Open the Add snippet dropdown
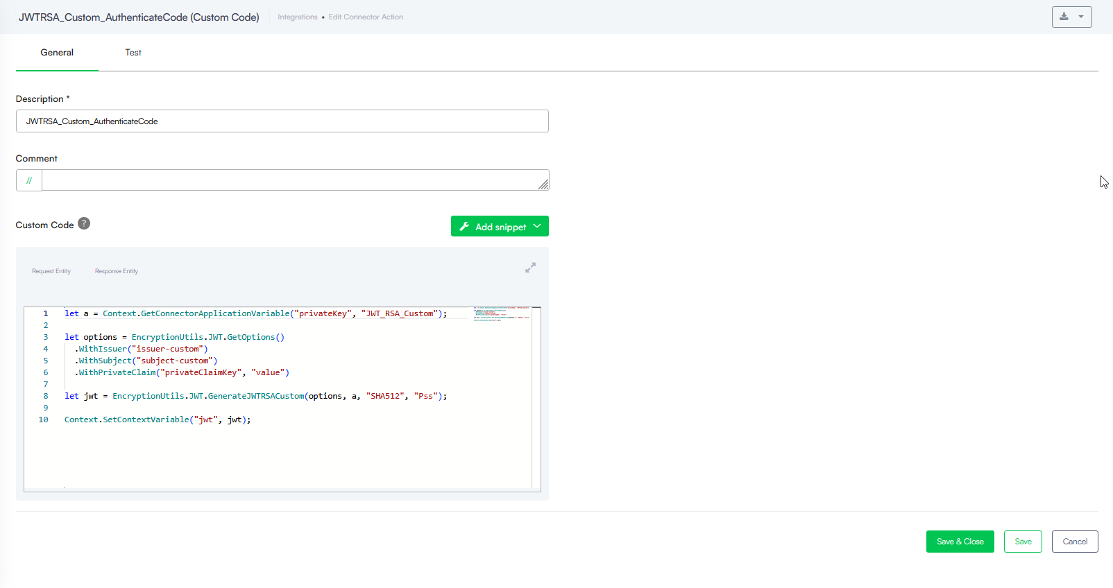The width and height of the screenshot is (1113, 588). [500, 226]
